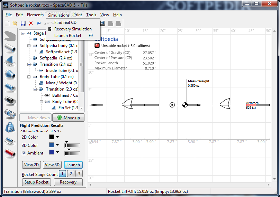Select the Center of Pressure marker on rocket
The width and height of the screenshot is (280, 197).
coord(172,105)
